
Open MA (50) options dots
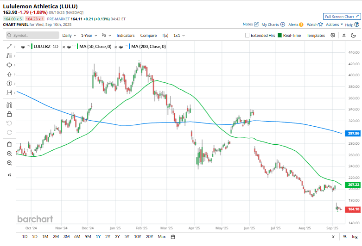click(x=74, y=46)
